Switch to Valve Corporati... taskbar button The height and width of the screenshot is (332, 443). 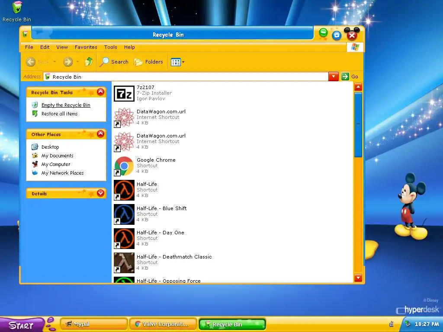point(163,324)
